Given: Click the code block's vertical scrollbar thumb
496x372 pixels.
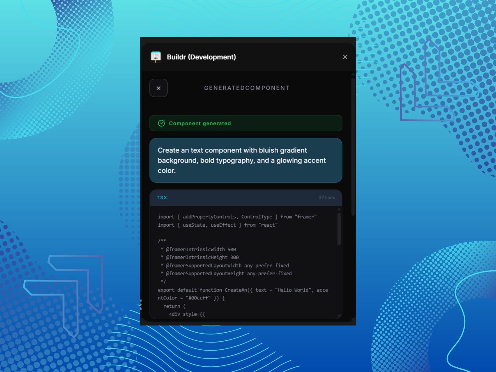Looking at the screenshot, I should pyautogui.click(x=339, y=229).
